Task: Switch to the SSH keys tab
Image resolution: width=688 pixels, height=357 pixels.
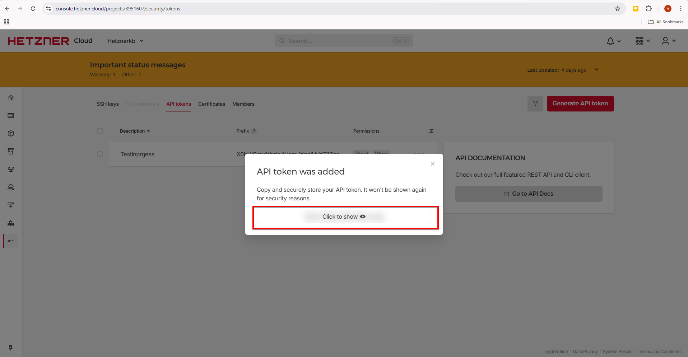Action: (108, 104)
